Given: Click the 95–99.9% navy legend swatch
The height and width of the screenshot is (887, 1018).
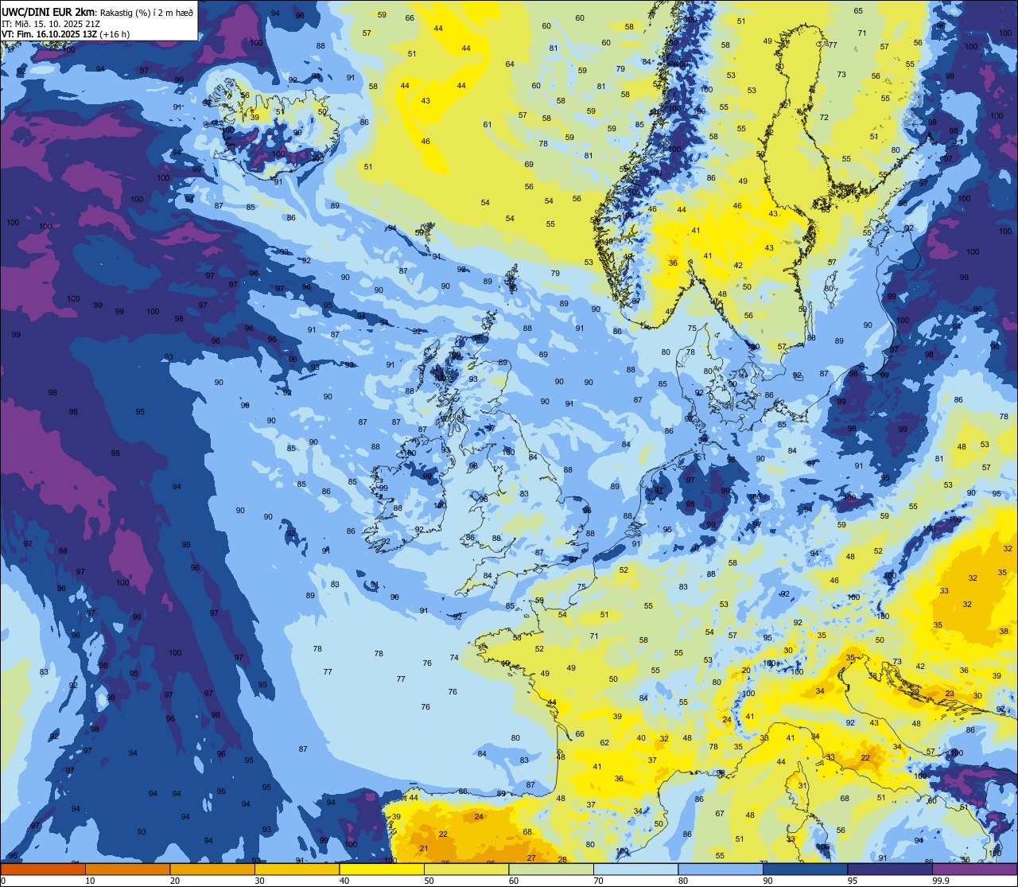Looking at the screenshot, I should point(890,869).
